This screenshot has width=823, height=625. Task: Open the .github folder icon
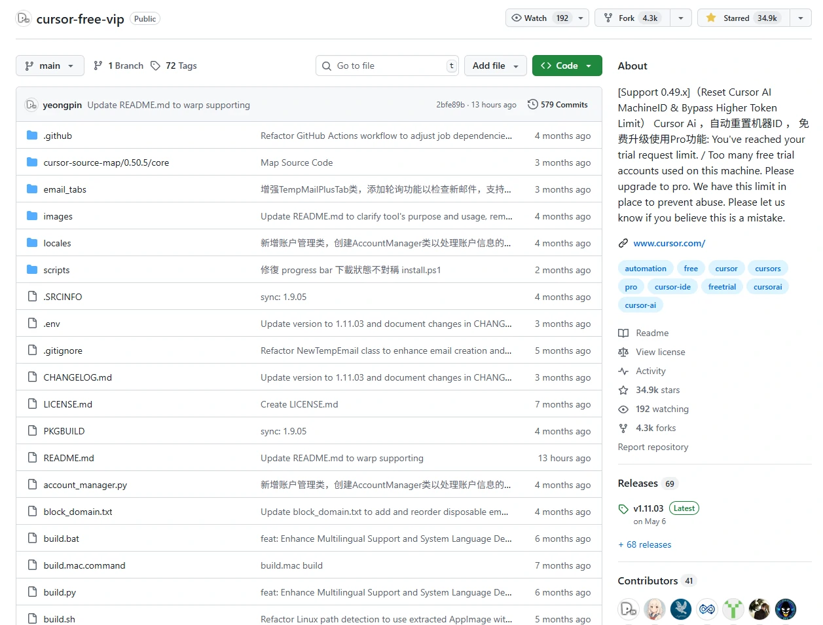click(x=32, y=136)
